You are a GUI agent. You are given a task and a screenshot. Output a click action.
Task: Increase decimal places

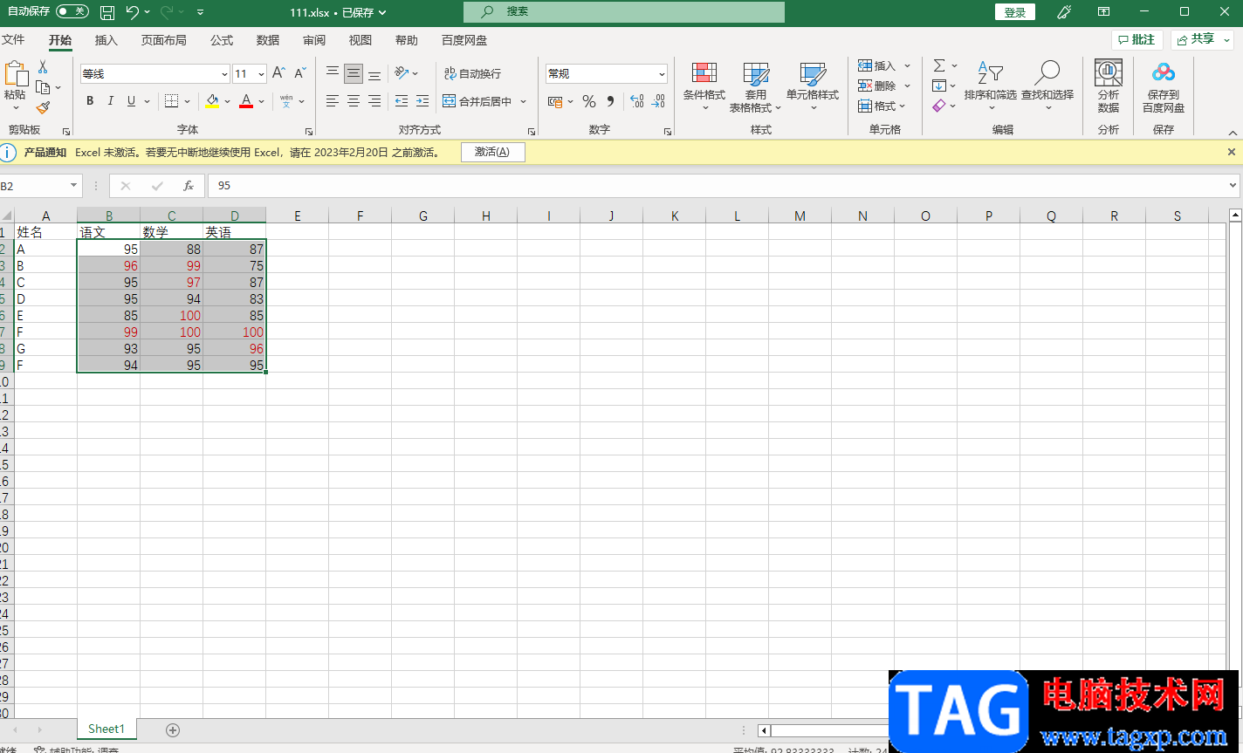tap(637, 101)
